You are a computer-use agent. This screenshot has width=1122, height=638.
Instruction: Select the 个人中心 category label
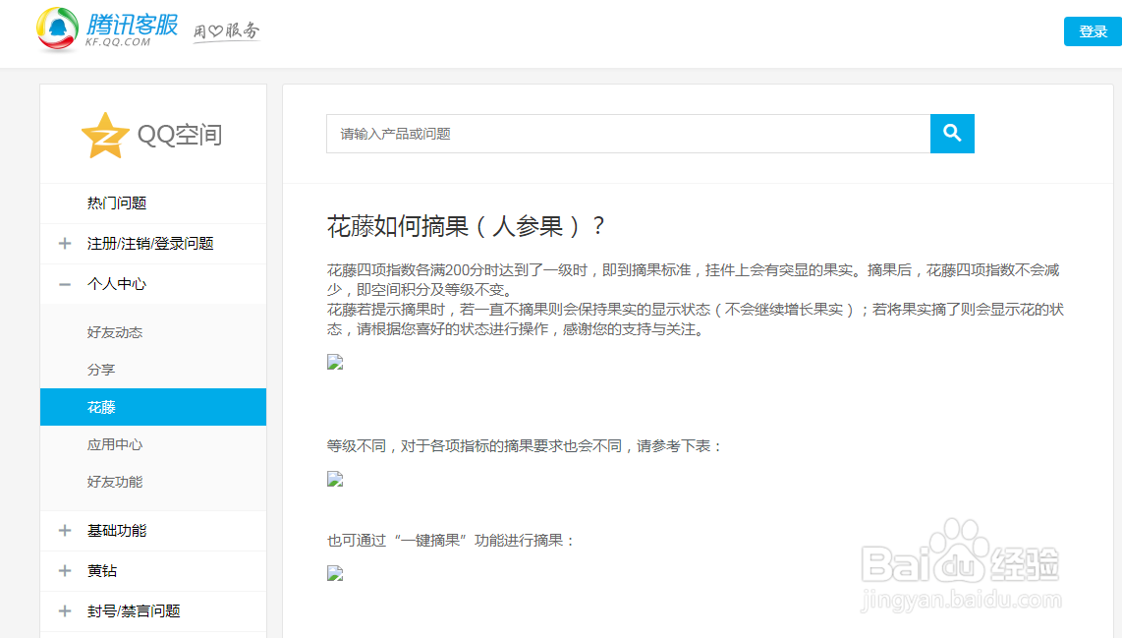pyautogui.click(x=117, y=284)
